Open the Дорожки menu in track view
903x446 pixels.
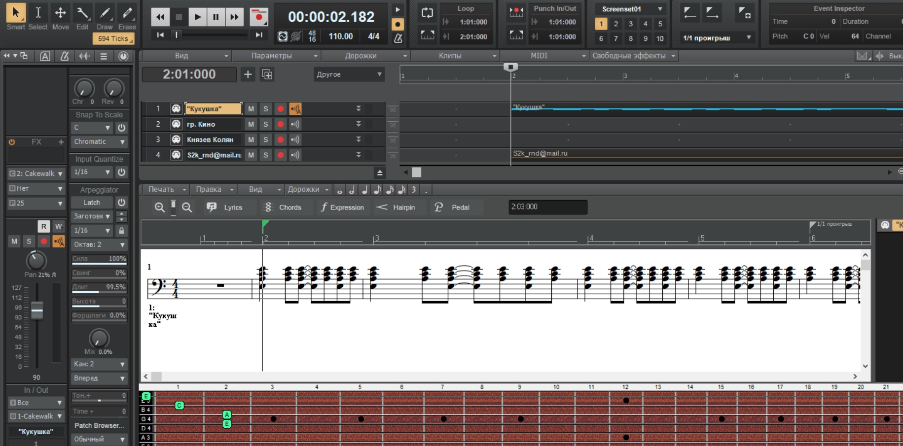point(365,56)
